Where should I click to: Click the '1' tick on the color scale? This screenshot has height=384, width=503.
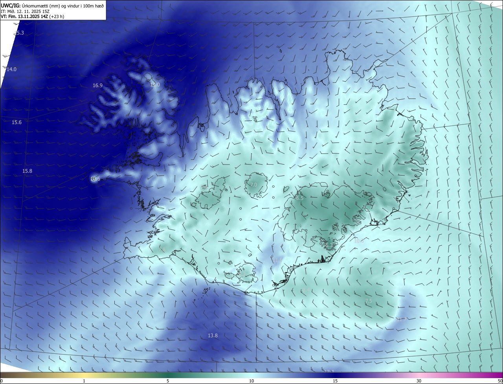pyautogui.click(x=84, y=381)
